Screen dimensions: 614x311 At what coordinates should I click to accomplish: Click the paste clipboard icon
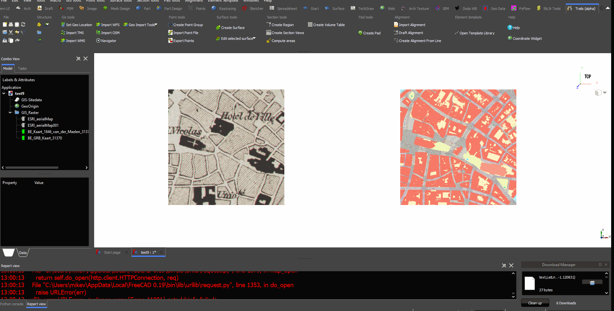(x=17, y=25)
